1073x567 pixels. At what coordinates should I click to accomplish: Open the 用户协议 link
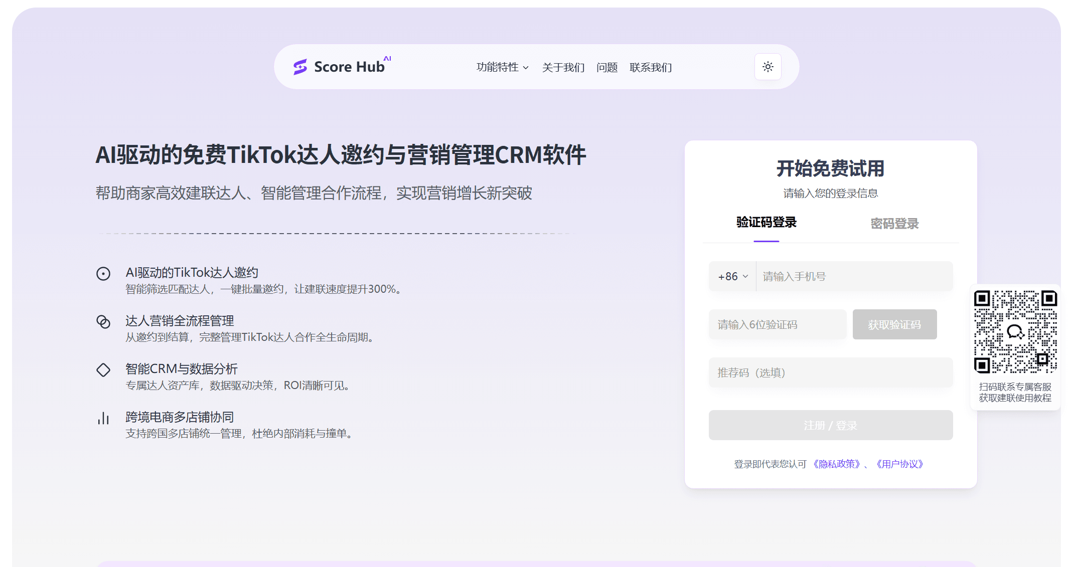click(899, 464)
